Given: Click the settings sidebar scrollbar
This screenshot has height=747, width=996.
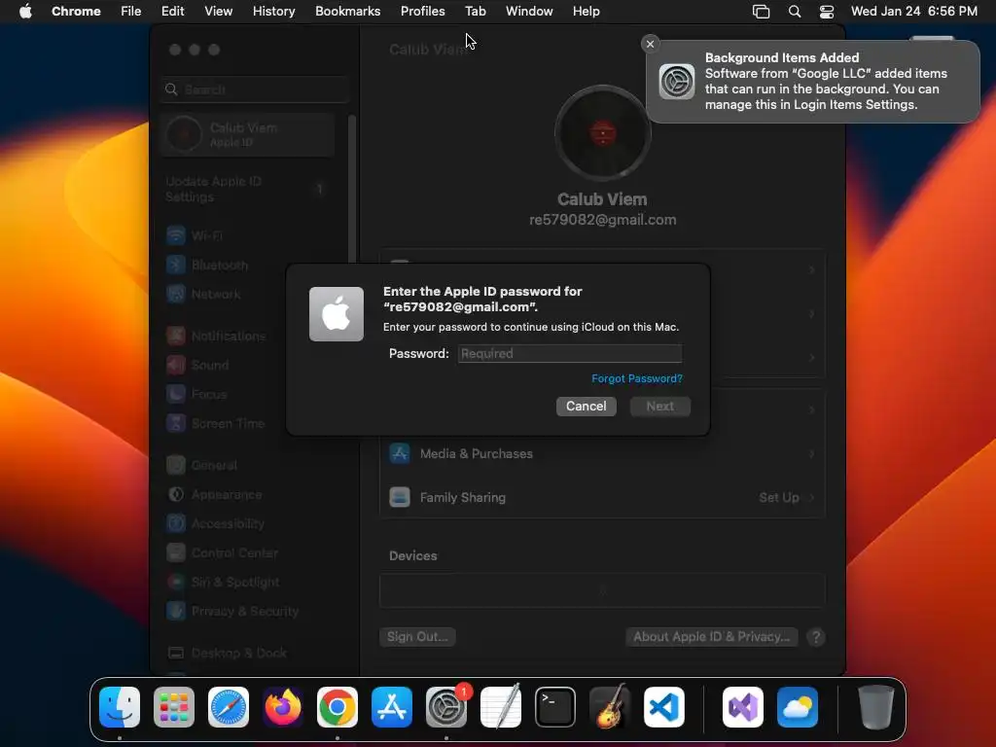Looking at the screenshot, I should (x=352, y=190).
